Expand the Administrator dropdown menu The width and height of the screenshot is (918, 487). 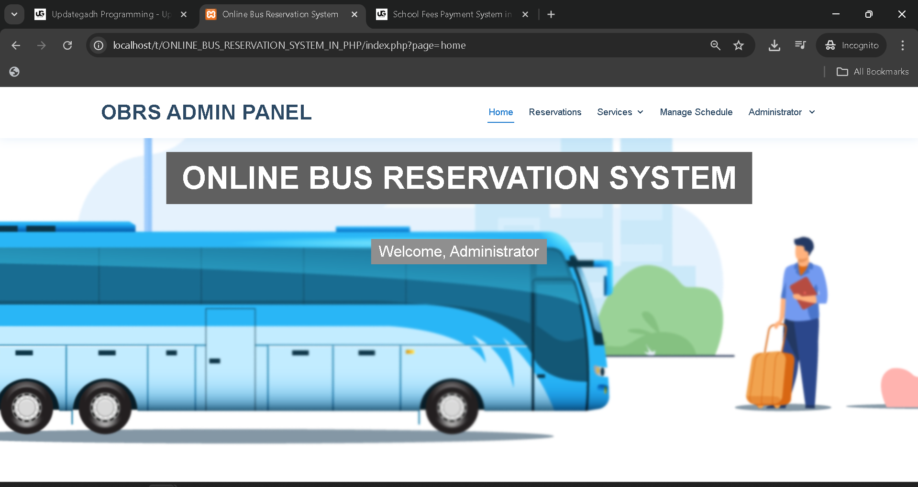pyautogui.click(x=781, y=112)
